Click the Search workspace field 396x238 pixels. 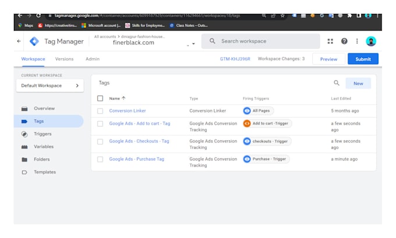(x=261, y=41)
